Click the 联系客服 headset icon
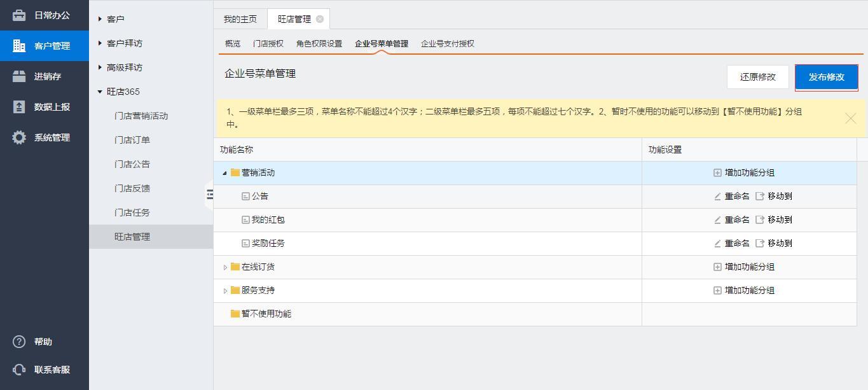This screenshot has width=868, height=390. click(19, 370)
